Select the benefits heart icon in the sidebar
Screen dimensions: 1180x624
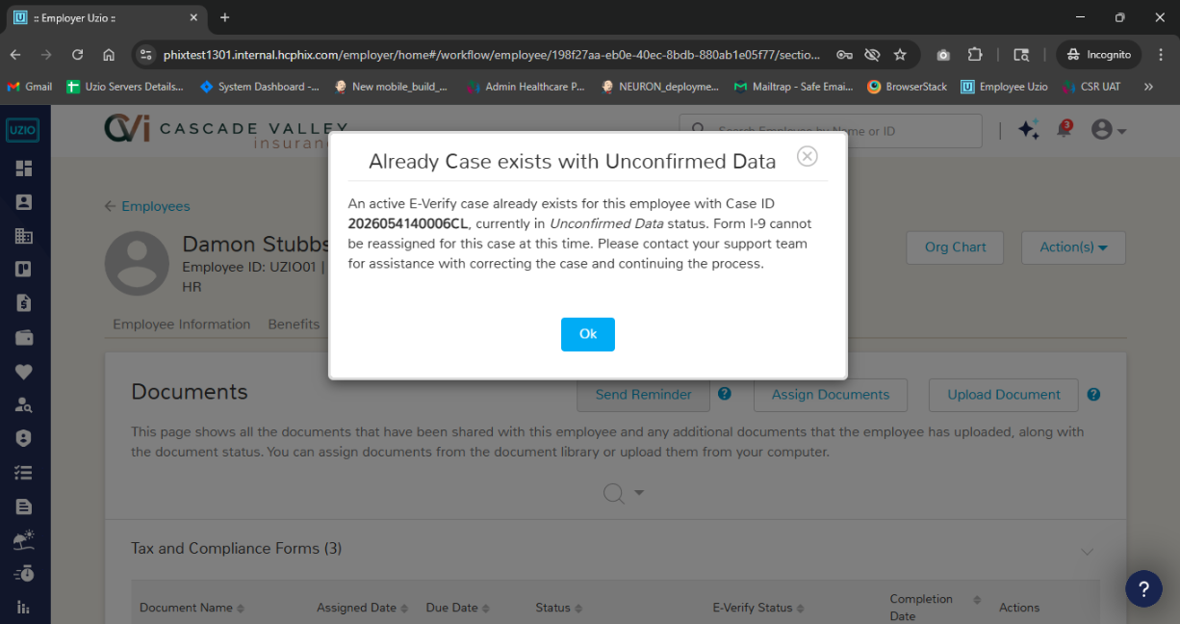[24, 372]
